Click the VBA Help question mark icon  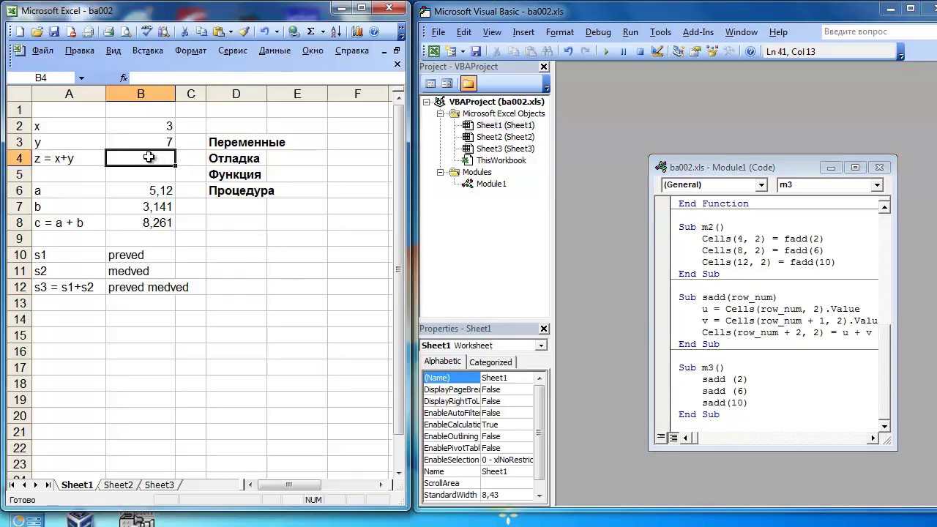coord(750,51)
